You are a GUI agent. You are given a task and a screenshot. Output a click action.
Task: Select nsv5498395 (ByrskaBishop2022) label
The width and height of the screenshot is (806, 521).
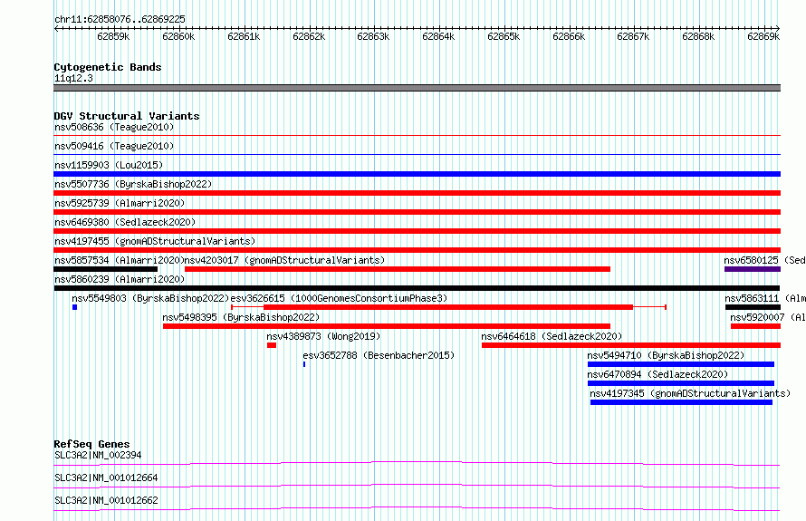(x=241, y=317)
